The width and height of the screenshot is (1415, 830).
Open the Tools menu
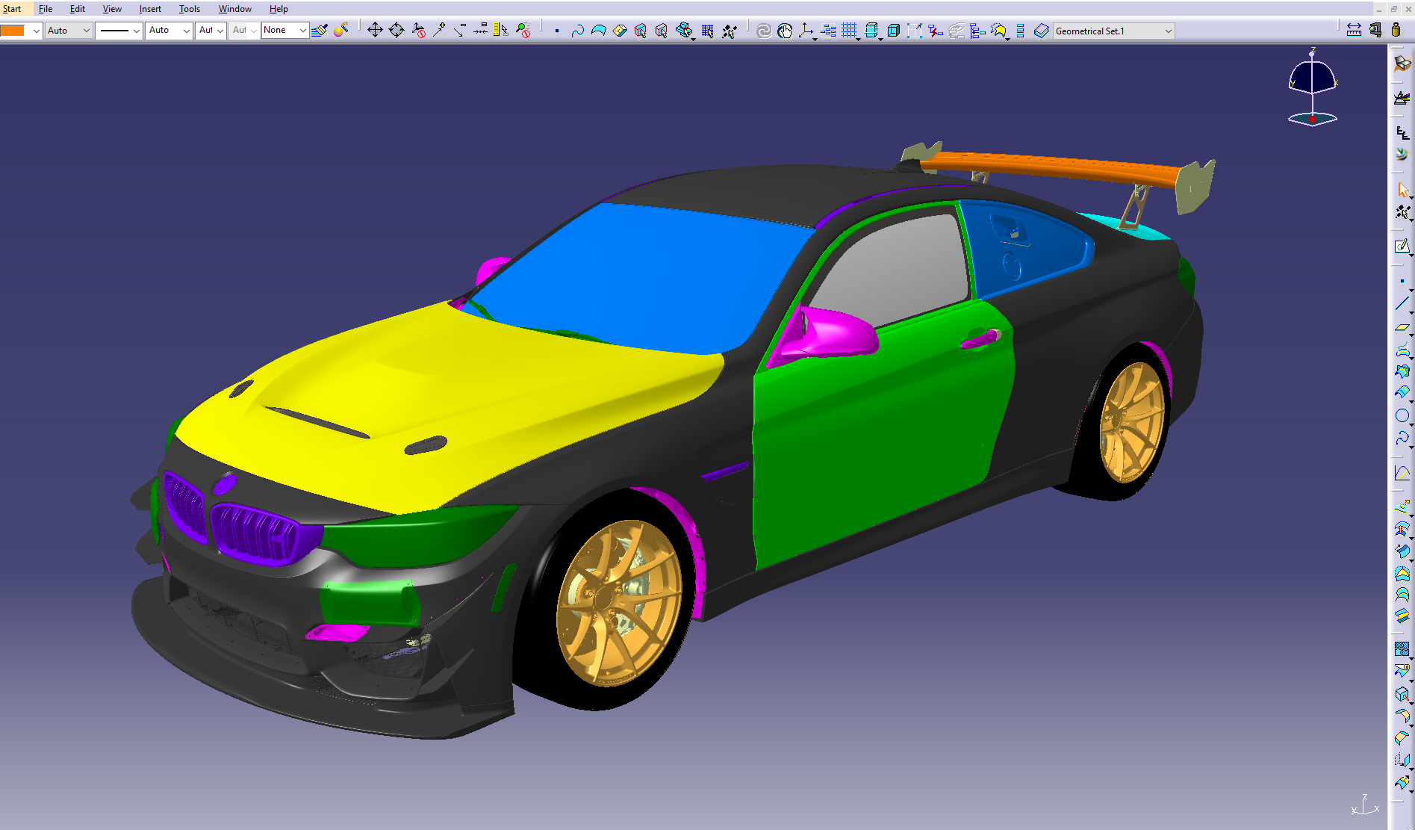pyautogui.click(x=189, y=9)
